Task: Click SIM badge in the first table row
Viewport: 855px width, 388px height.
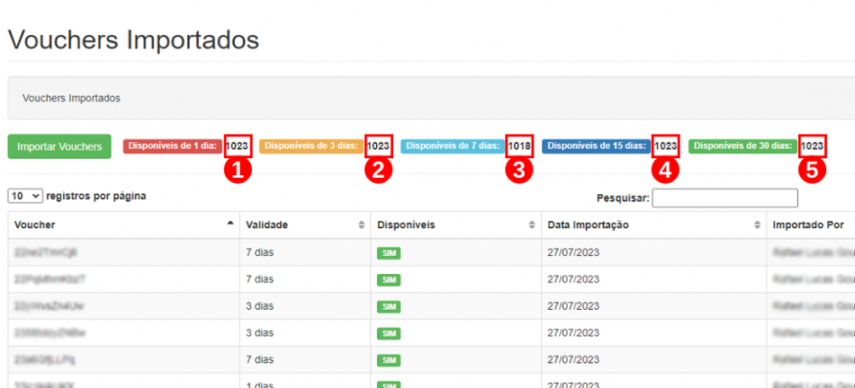Action: tap(389, 253)
